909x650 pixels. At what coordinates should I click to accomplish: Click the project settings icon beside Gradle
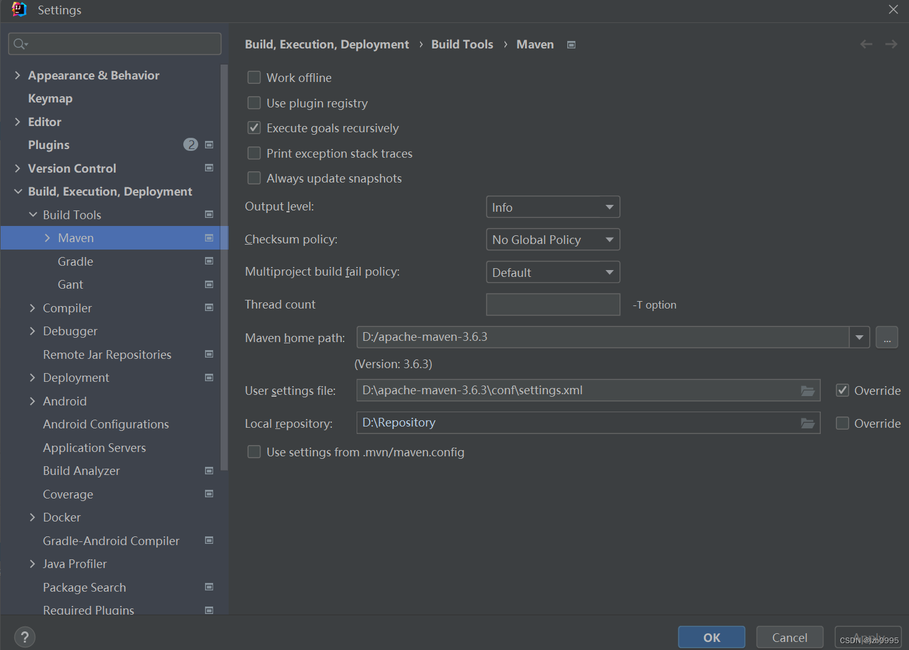click(x=209, y=261)
